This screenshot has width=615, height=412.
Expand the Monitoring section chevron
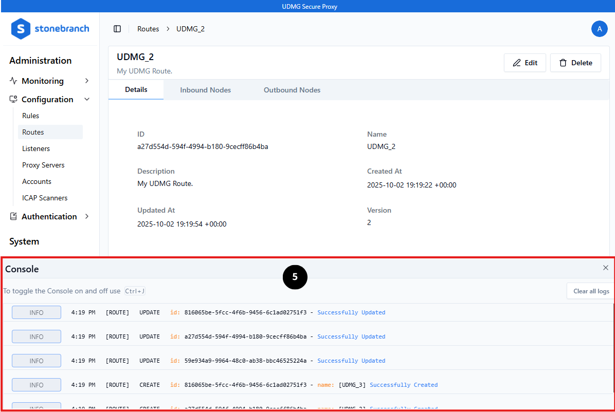coord(87,81)
